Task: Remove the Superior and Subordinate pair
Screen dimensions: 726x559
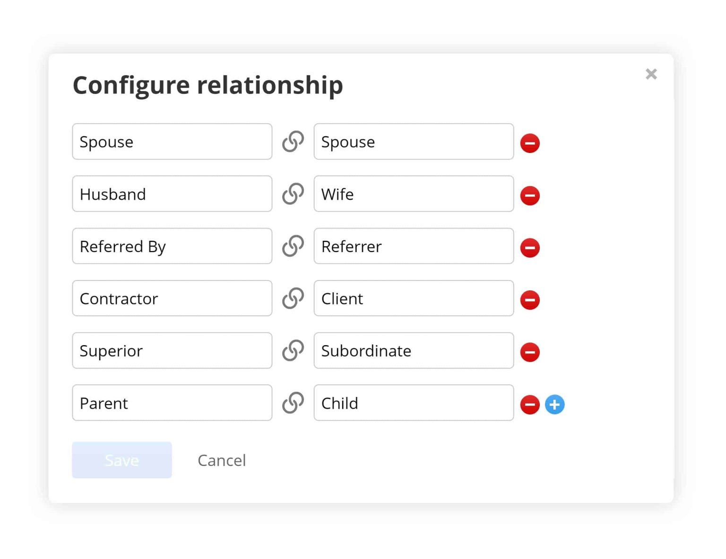Action: [x=530, y=352]
